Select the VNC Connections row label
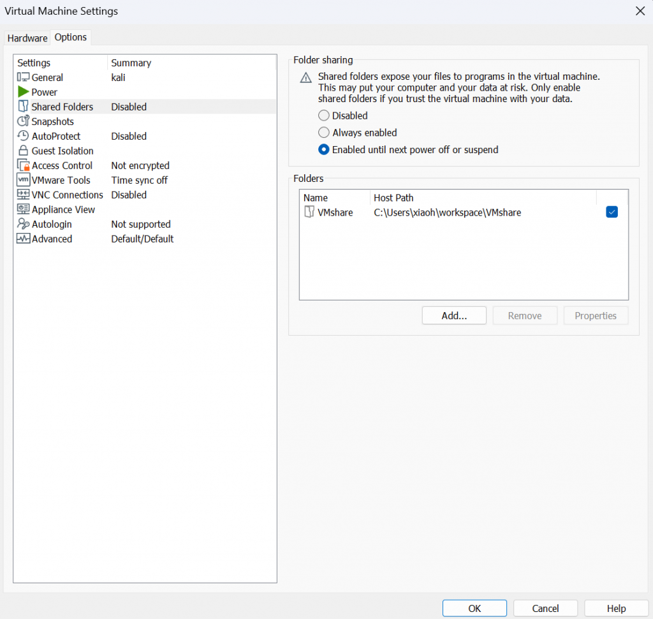 point(67,195)
